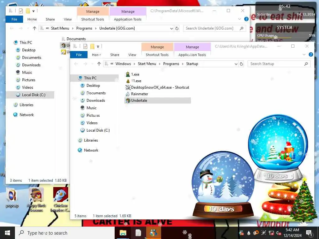Open Libraries in Undertale window sidebar
The width and height of the screenshot is (319, 239).
(x=26, y=105)
